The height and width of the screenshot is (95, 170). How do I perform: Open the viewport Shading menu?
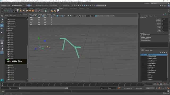(35, 14)
